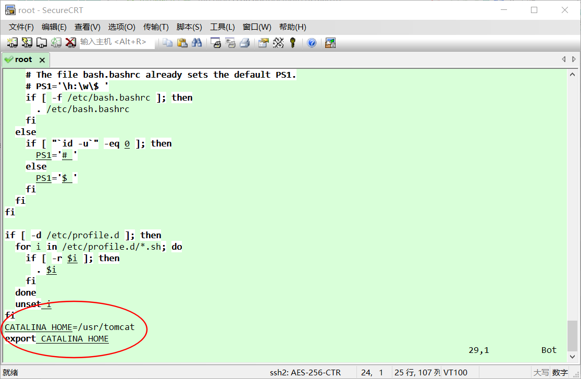Click the PS1='$ ' line
The image size is (581, 379).
57,178
